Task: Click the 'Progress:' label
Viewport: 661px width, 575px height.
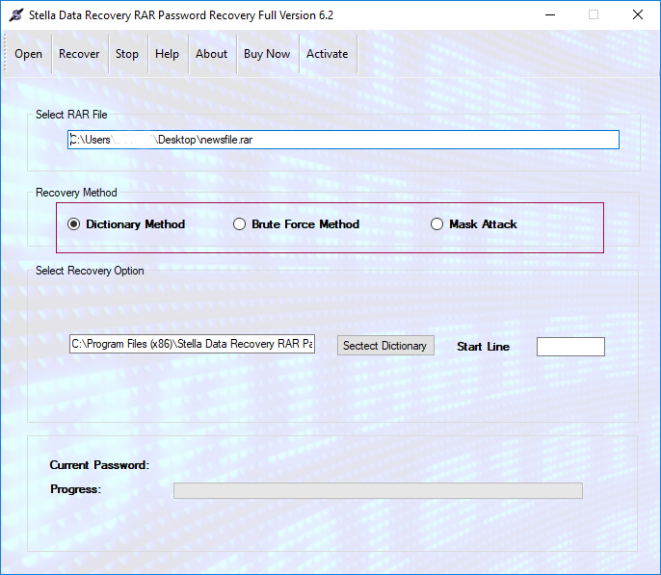Action: click(x=75, y=489)
